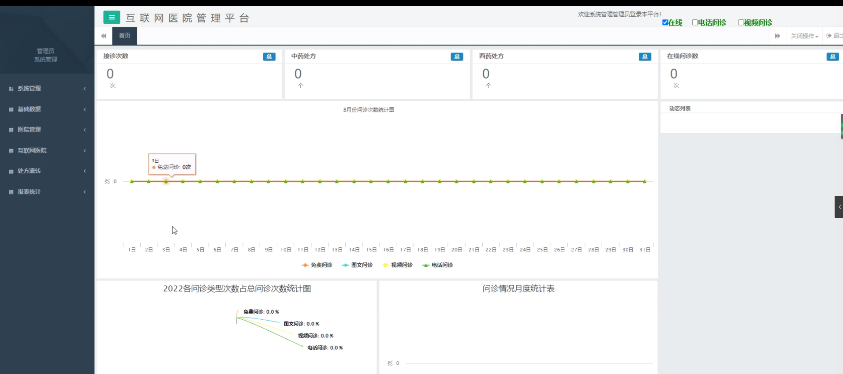Click the tab scroll-left double arrow
The width and height of the screenshot is (843, 374).
pyautogui.click(x=104, y=36)
